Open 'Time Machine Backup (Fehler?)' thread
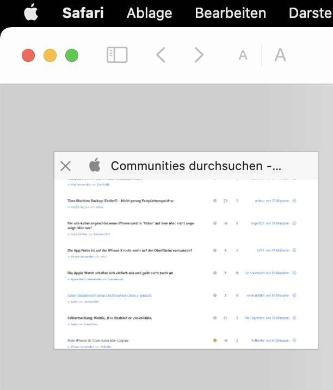Viewport: 333px width, 390px height. point(121,201)
